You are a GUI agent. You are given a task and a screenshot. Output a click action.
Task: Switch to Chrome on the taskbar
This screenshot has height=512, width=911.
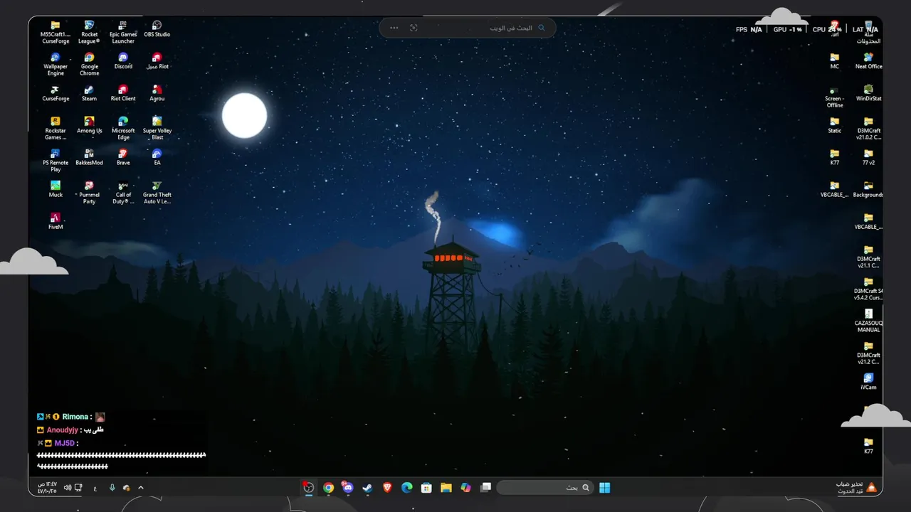coord(328,488)
